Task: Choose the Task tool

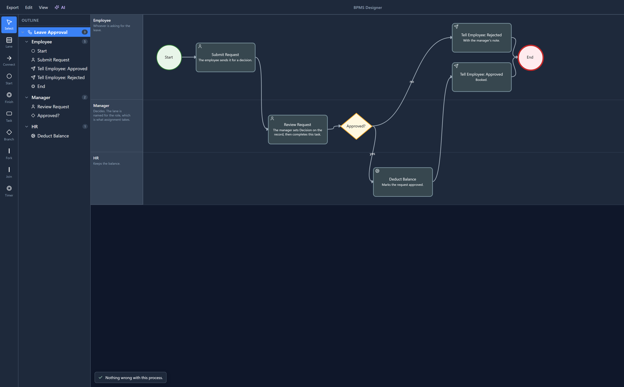Action: tap(9, 117)
